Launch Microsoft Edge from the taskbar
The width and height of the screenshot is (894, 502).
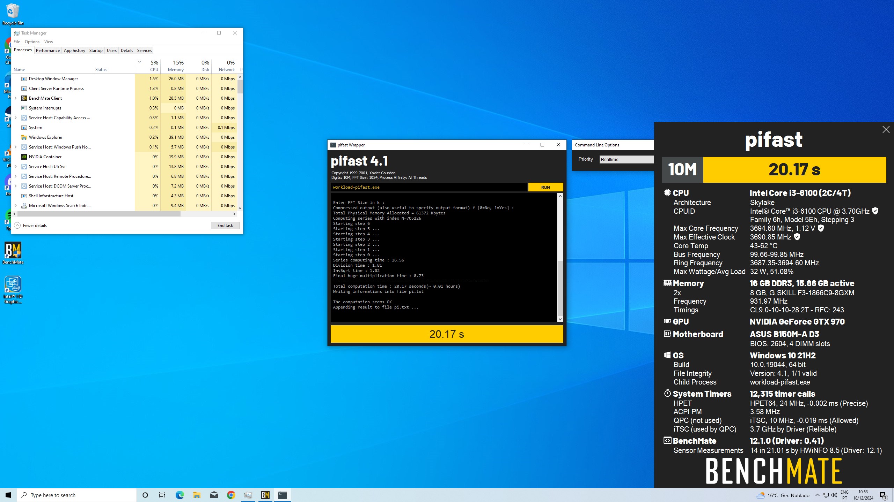point(179,495)
